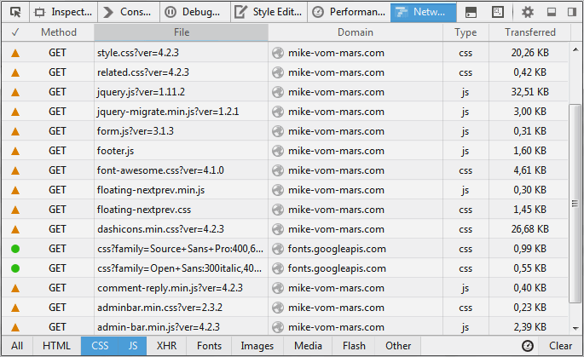
Task: Click globe icon for Source Sans Pro request
Action: (278, 249)
